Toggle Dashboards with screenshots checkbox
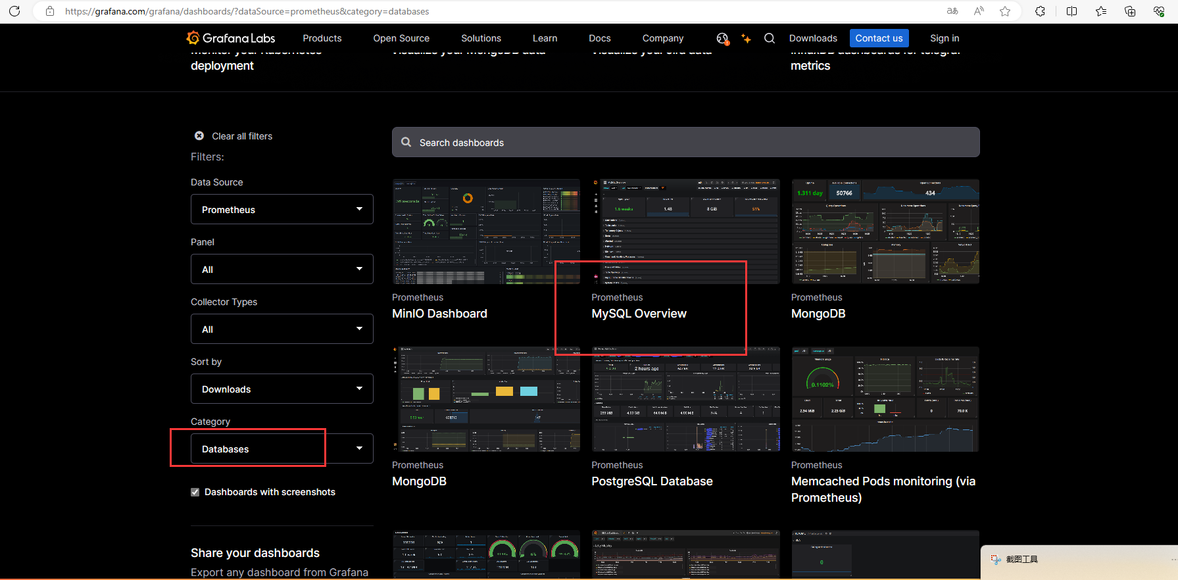This screenshot has width=1178, height=580. point(195,492)
